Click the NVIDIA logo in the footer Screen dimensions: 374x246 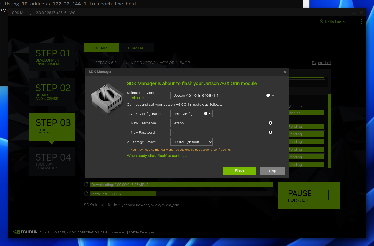coord(25,232)
